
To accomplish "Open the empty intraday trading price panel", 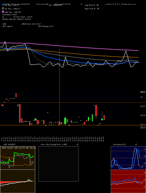I will [58, 164].
